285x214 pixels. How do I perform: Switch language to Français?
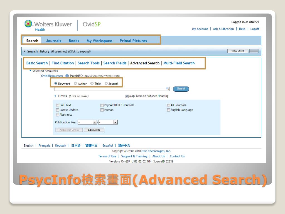44,145
